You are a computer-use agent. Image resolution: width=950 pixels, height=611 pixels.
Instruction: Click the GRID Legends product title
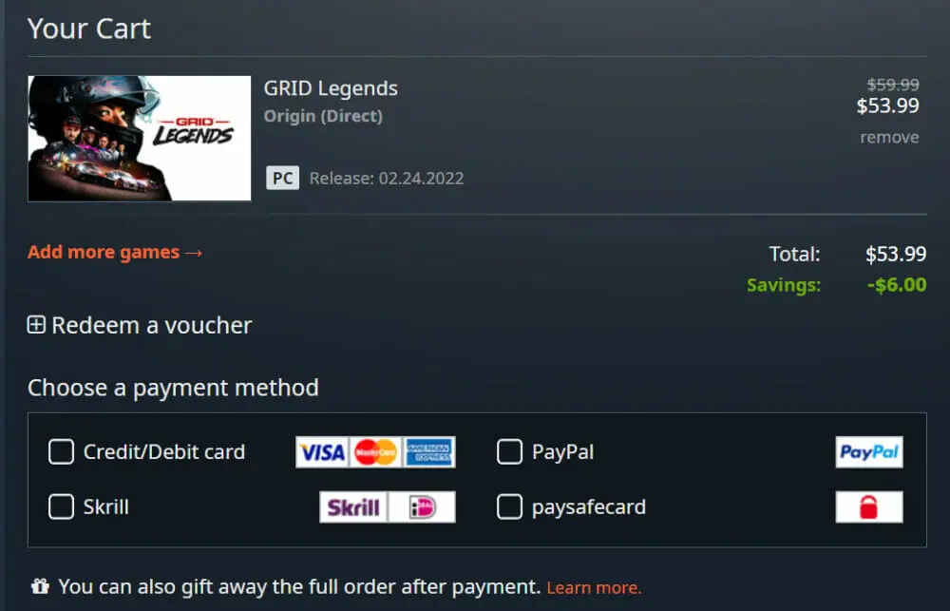click(331, 88)
